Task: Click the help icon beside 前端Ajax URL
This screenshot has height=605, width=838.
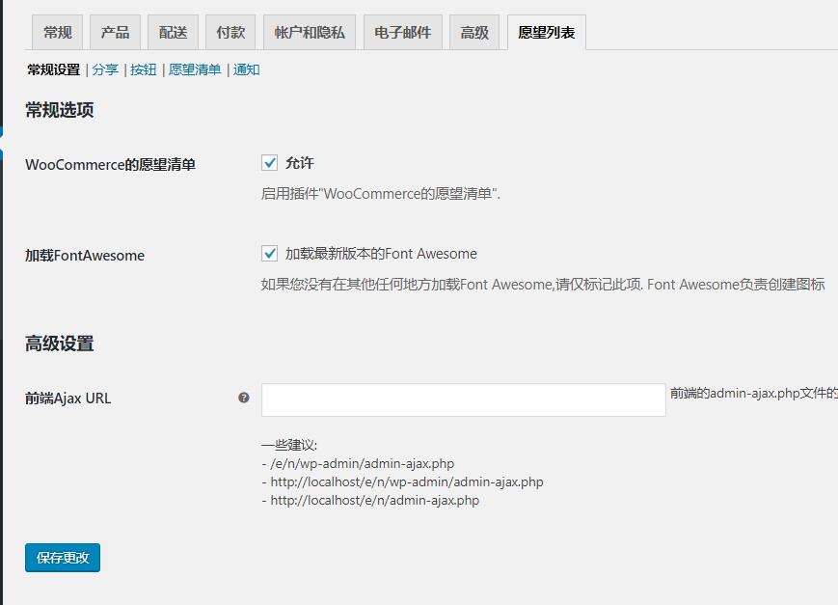Action: point(244,398)
